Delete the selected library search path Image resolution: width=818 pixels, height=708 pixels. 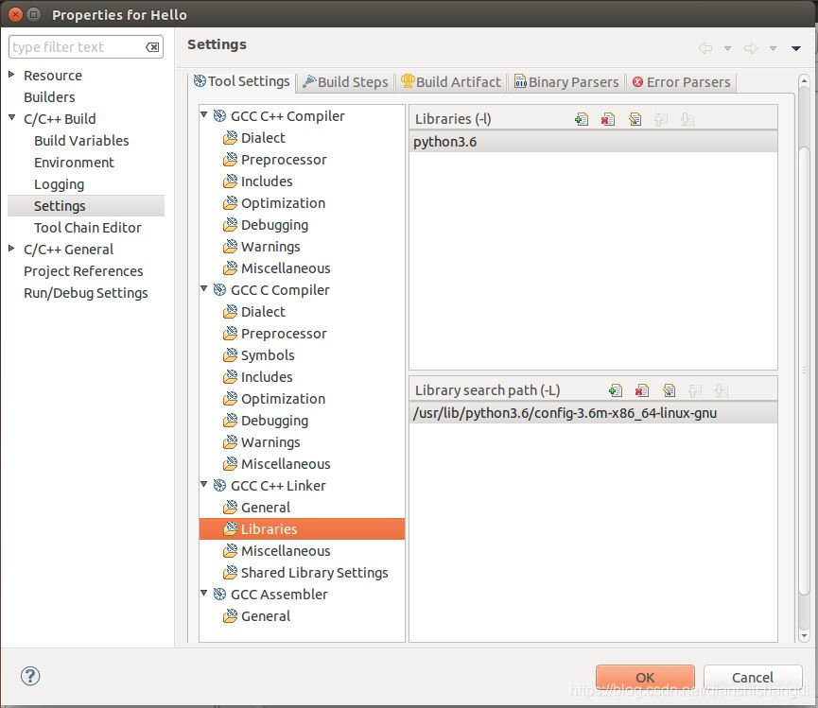tap(642, 389)
